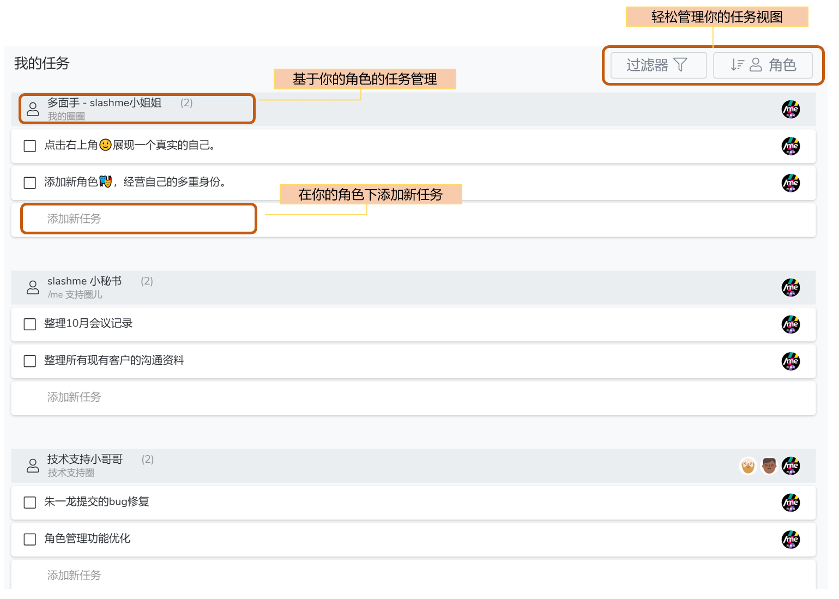Viewport: 839px width, 599px height.
Task: Click /me avatar on 朱一龙提交的bug修复 row
Action: (x=790, y=503)
